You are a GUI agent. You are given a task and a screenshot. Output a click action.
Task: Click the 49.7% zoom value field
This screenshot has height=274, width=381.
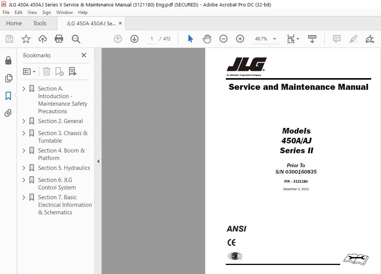(261, 39)
